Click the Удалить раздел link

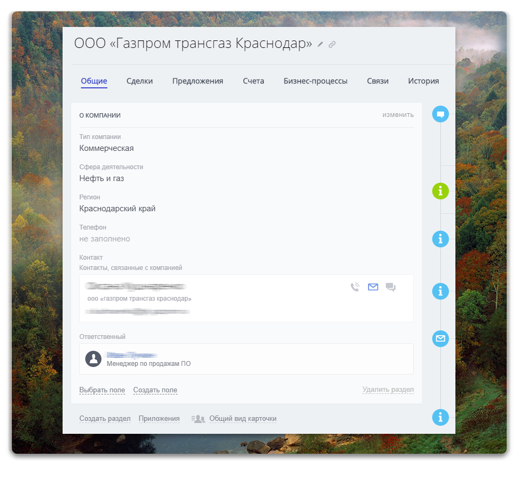point(388,390)
